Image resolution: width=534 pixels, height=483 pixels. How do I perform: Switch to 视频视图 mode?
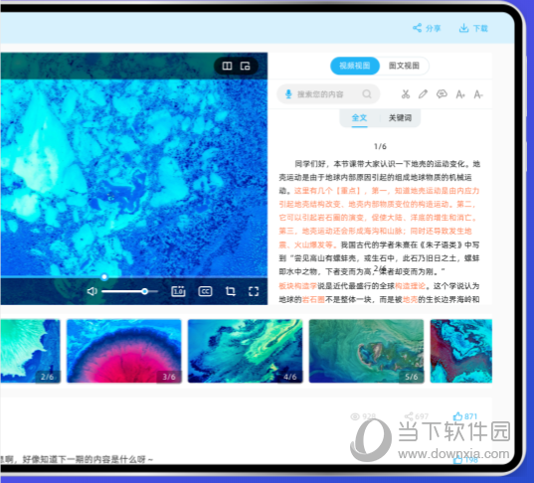point(355,66)
